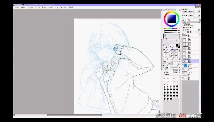Adjust the layer opacity slider

[x=194, y=22]
